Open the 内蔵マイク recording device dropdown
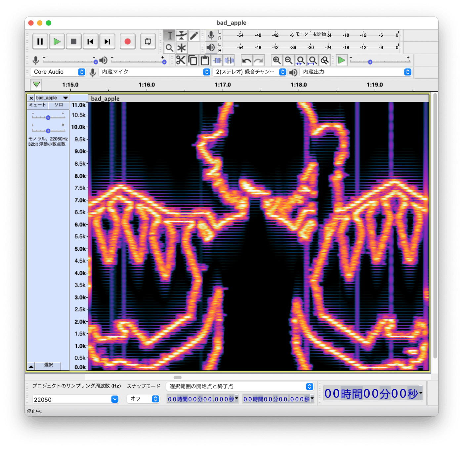The height and width of the screenshot is (449, 463). click(155, 72)
